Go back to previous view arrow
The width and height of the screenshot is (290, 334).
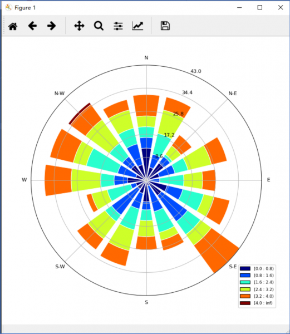click(32, 26)
